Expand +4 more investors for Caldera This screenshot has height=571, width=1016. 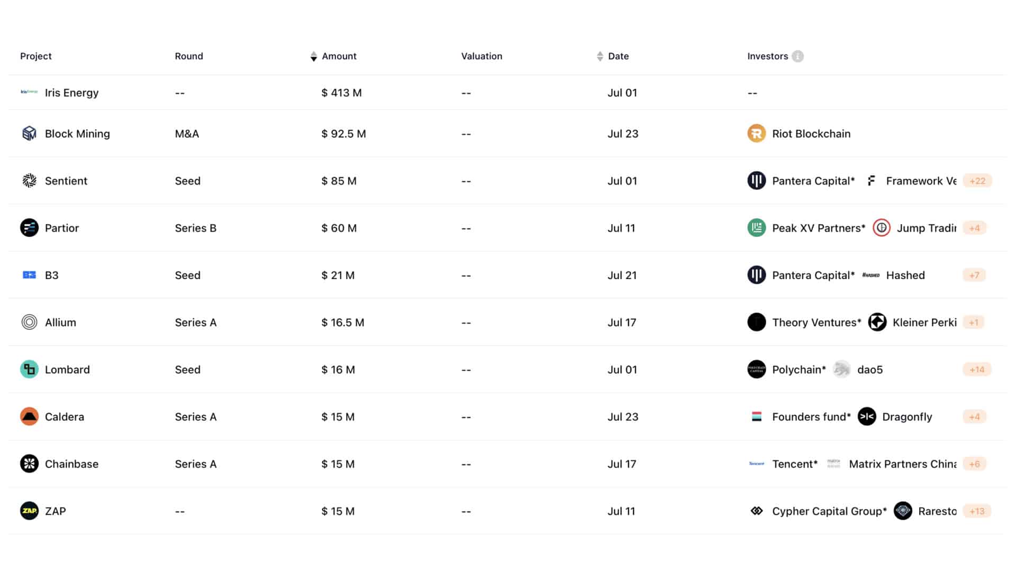click(974, 417)
